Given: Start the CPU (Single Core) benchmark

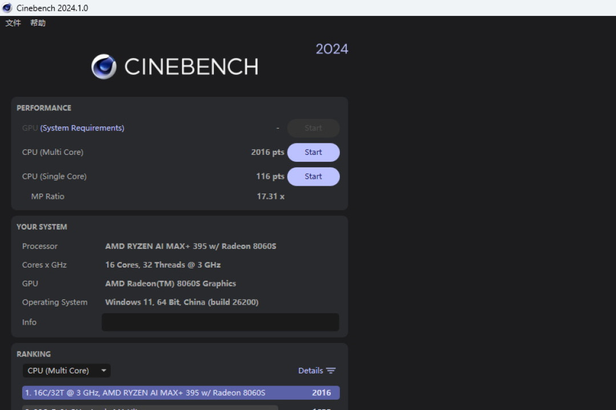Looking at the screenshot, I should tap(313, 177).
